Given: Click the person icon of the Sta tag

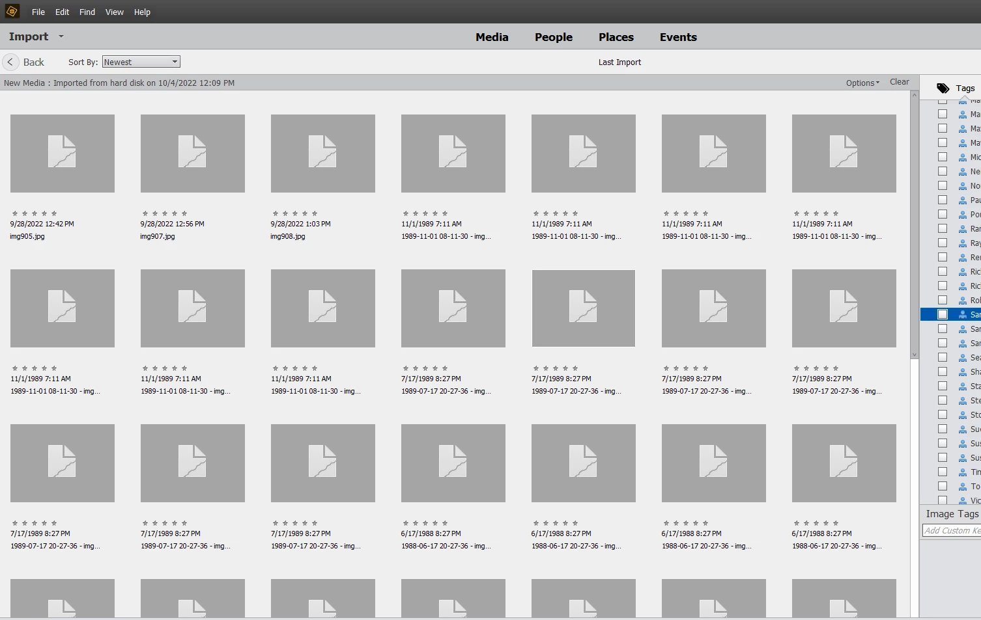Looking at the screenshot, I should click(x=963, y=386).
